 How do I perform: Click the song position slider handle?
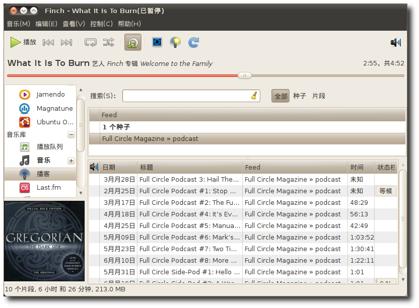tap(245, 75)
